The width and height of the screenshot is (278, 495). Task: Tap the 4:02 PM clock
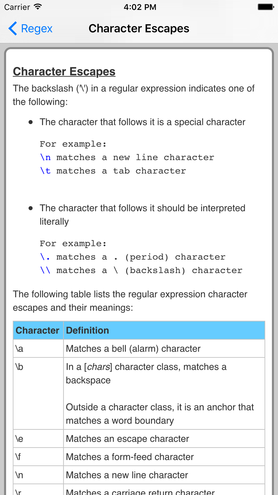tap(140, 7)
